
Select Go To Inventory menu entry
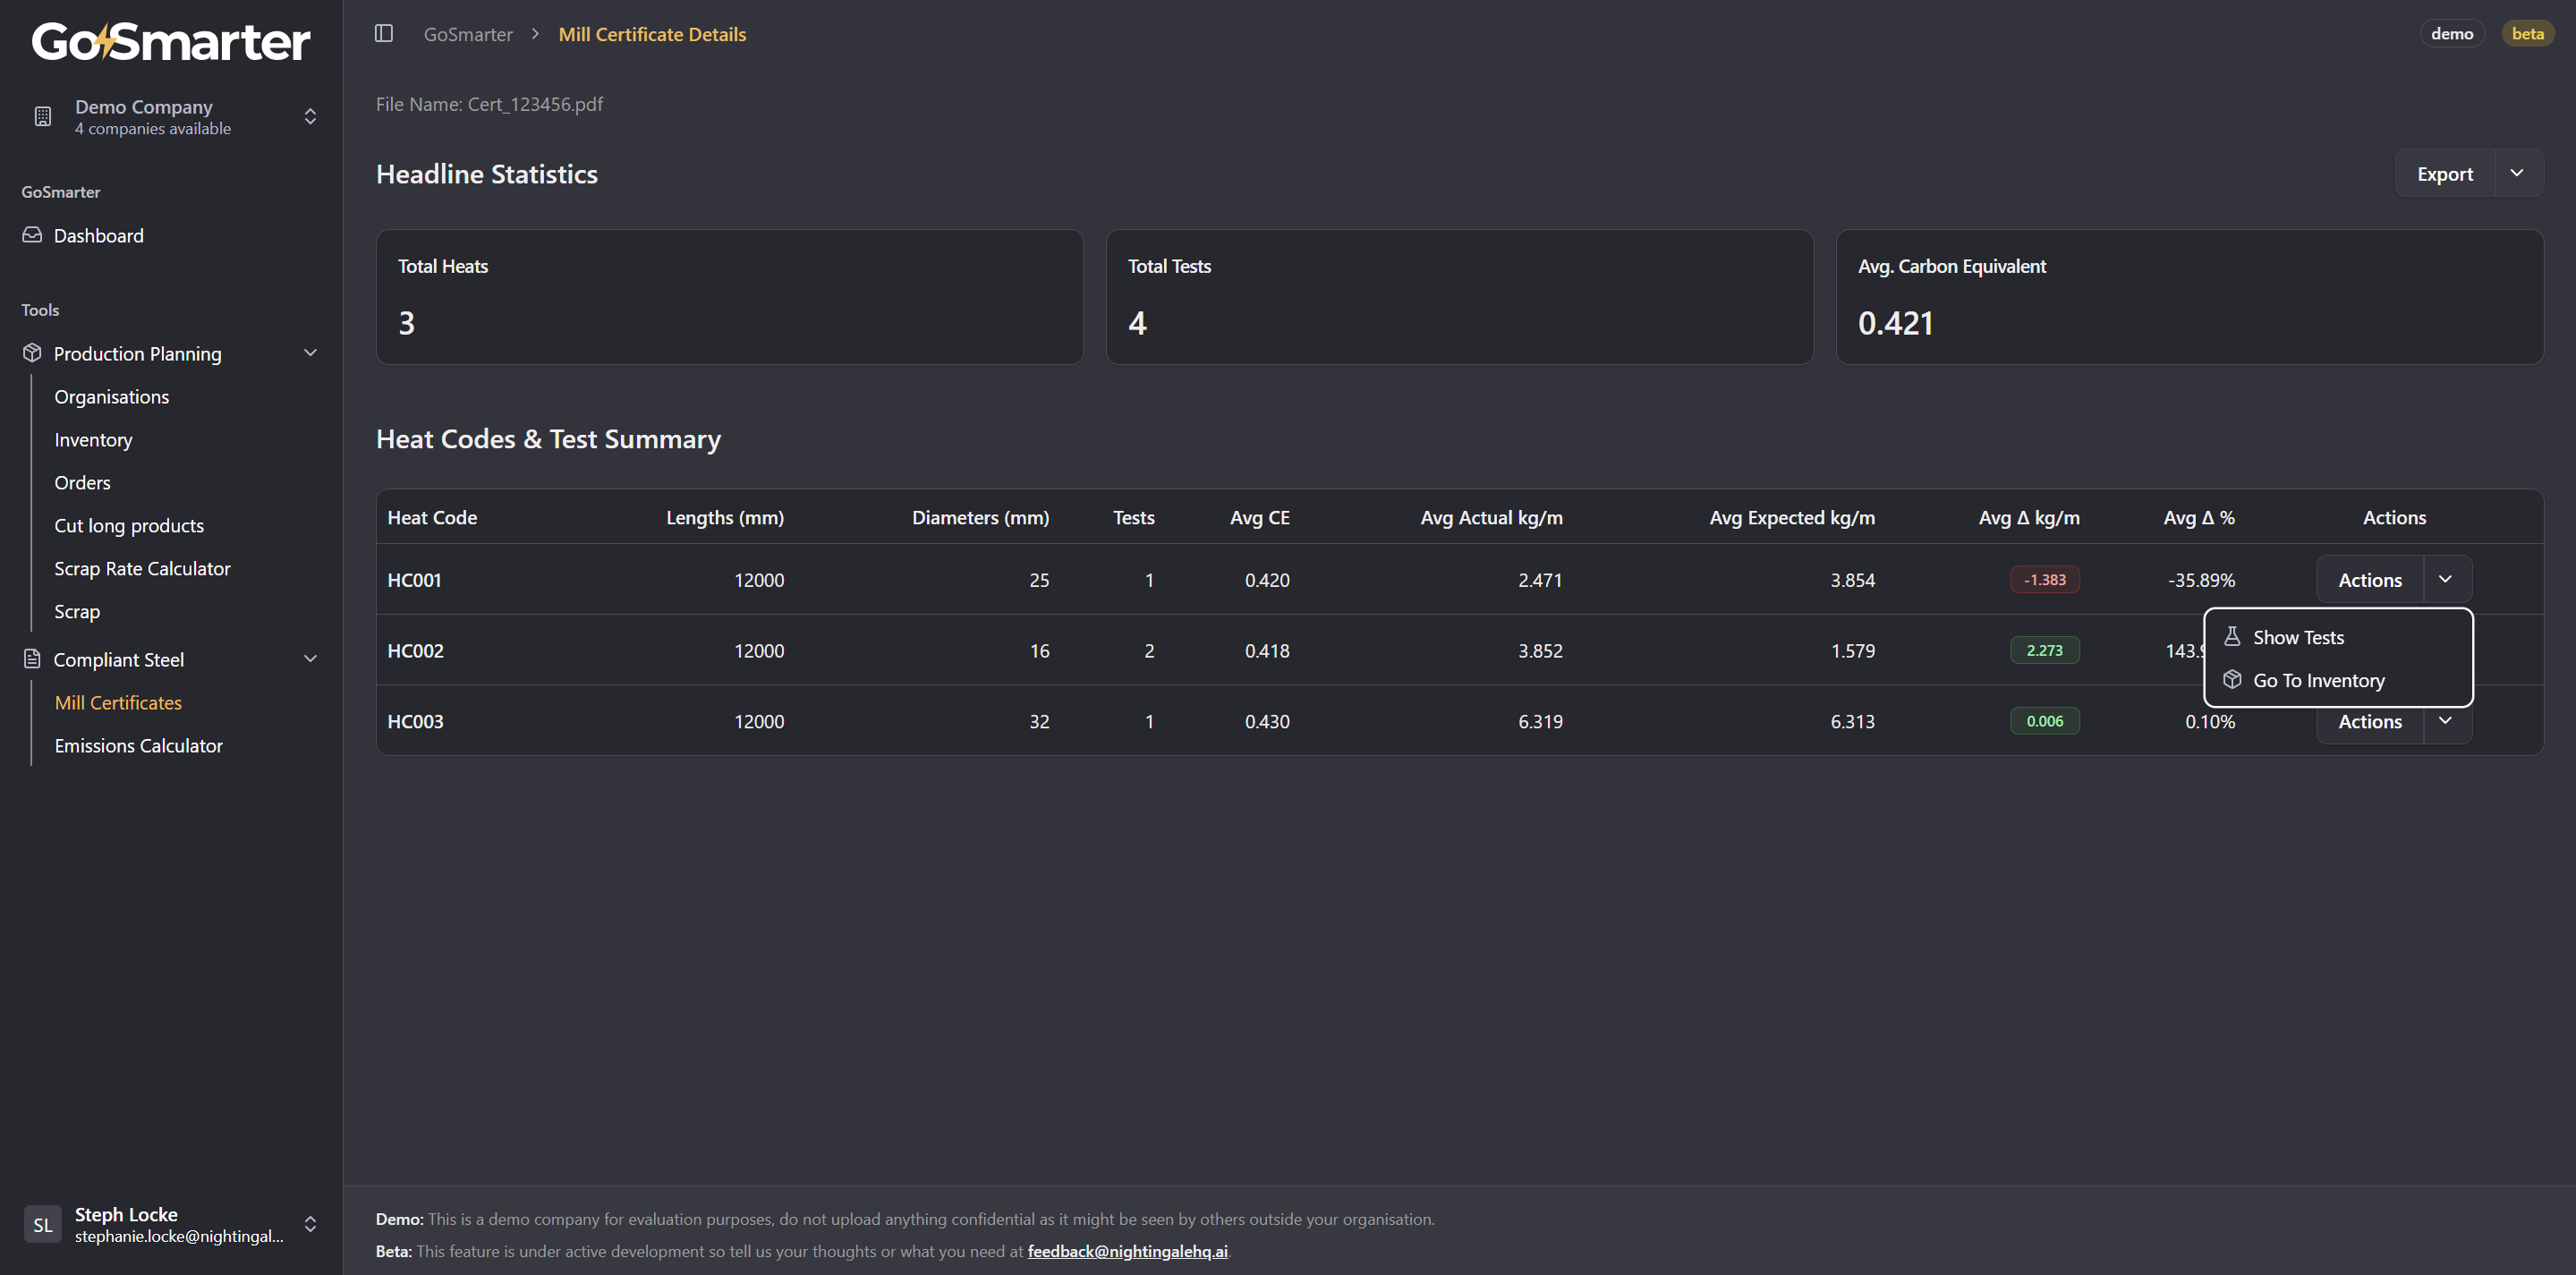[2318, 680]
